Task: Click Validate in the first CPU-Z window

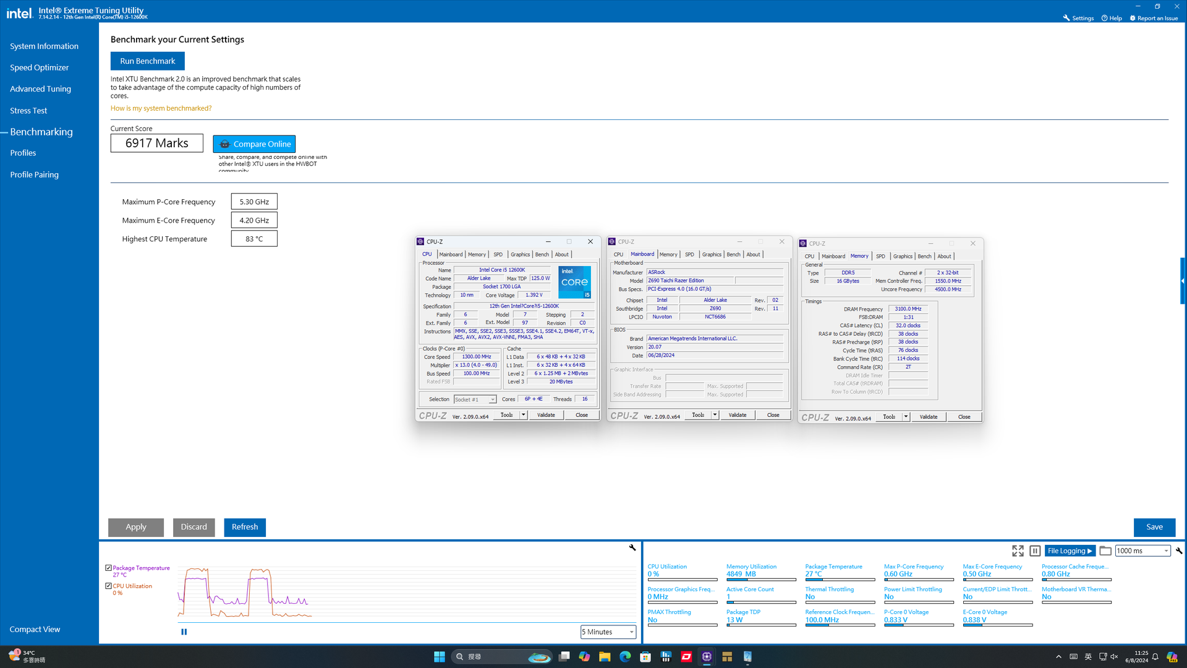Action: tap(546, 415)
